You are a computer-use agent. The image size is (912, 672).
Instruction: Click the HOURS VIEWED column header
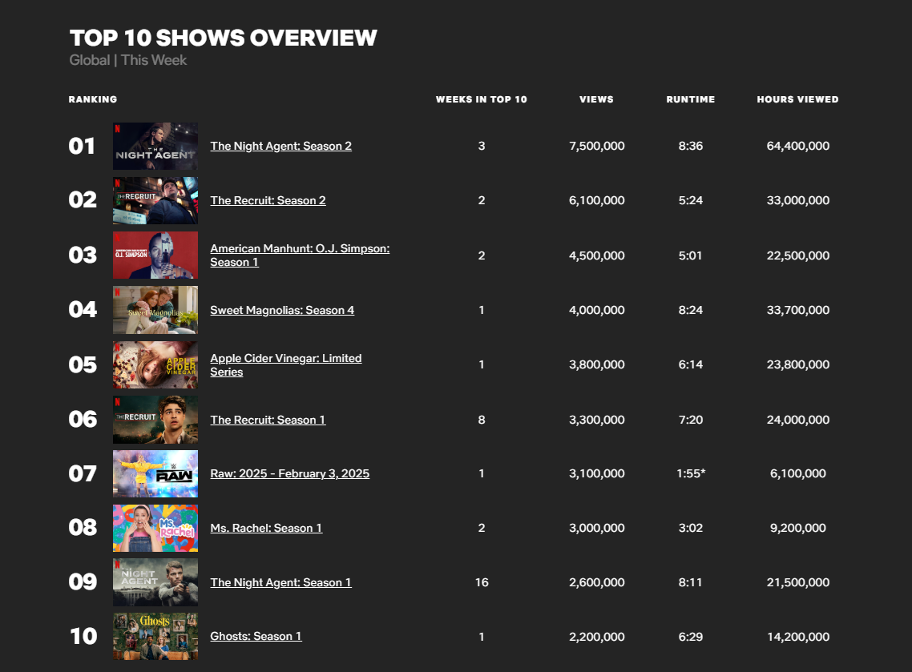pos(798,99)
